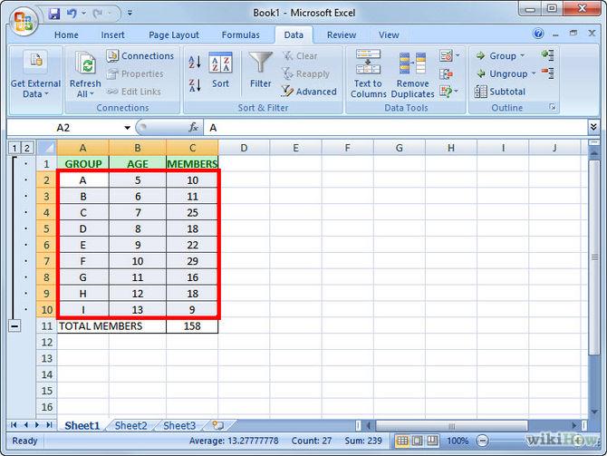The height and width of the screenshot is (456, 607).
Task: Sort Z to A descending icon
Action: [x=195, y=85]
